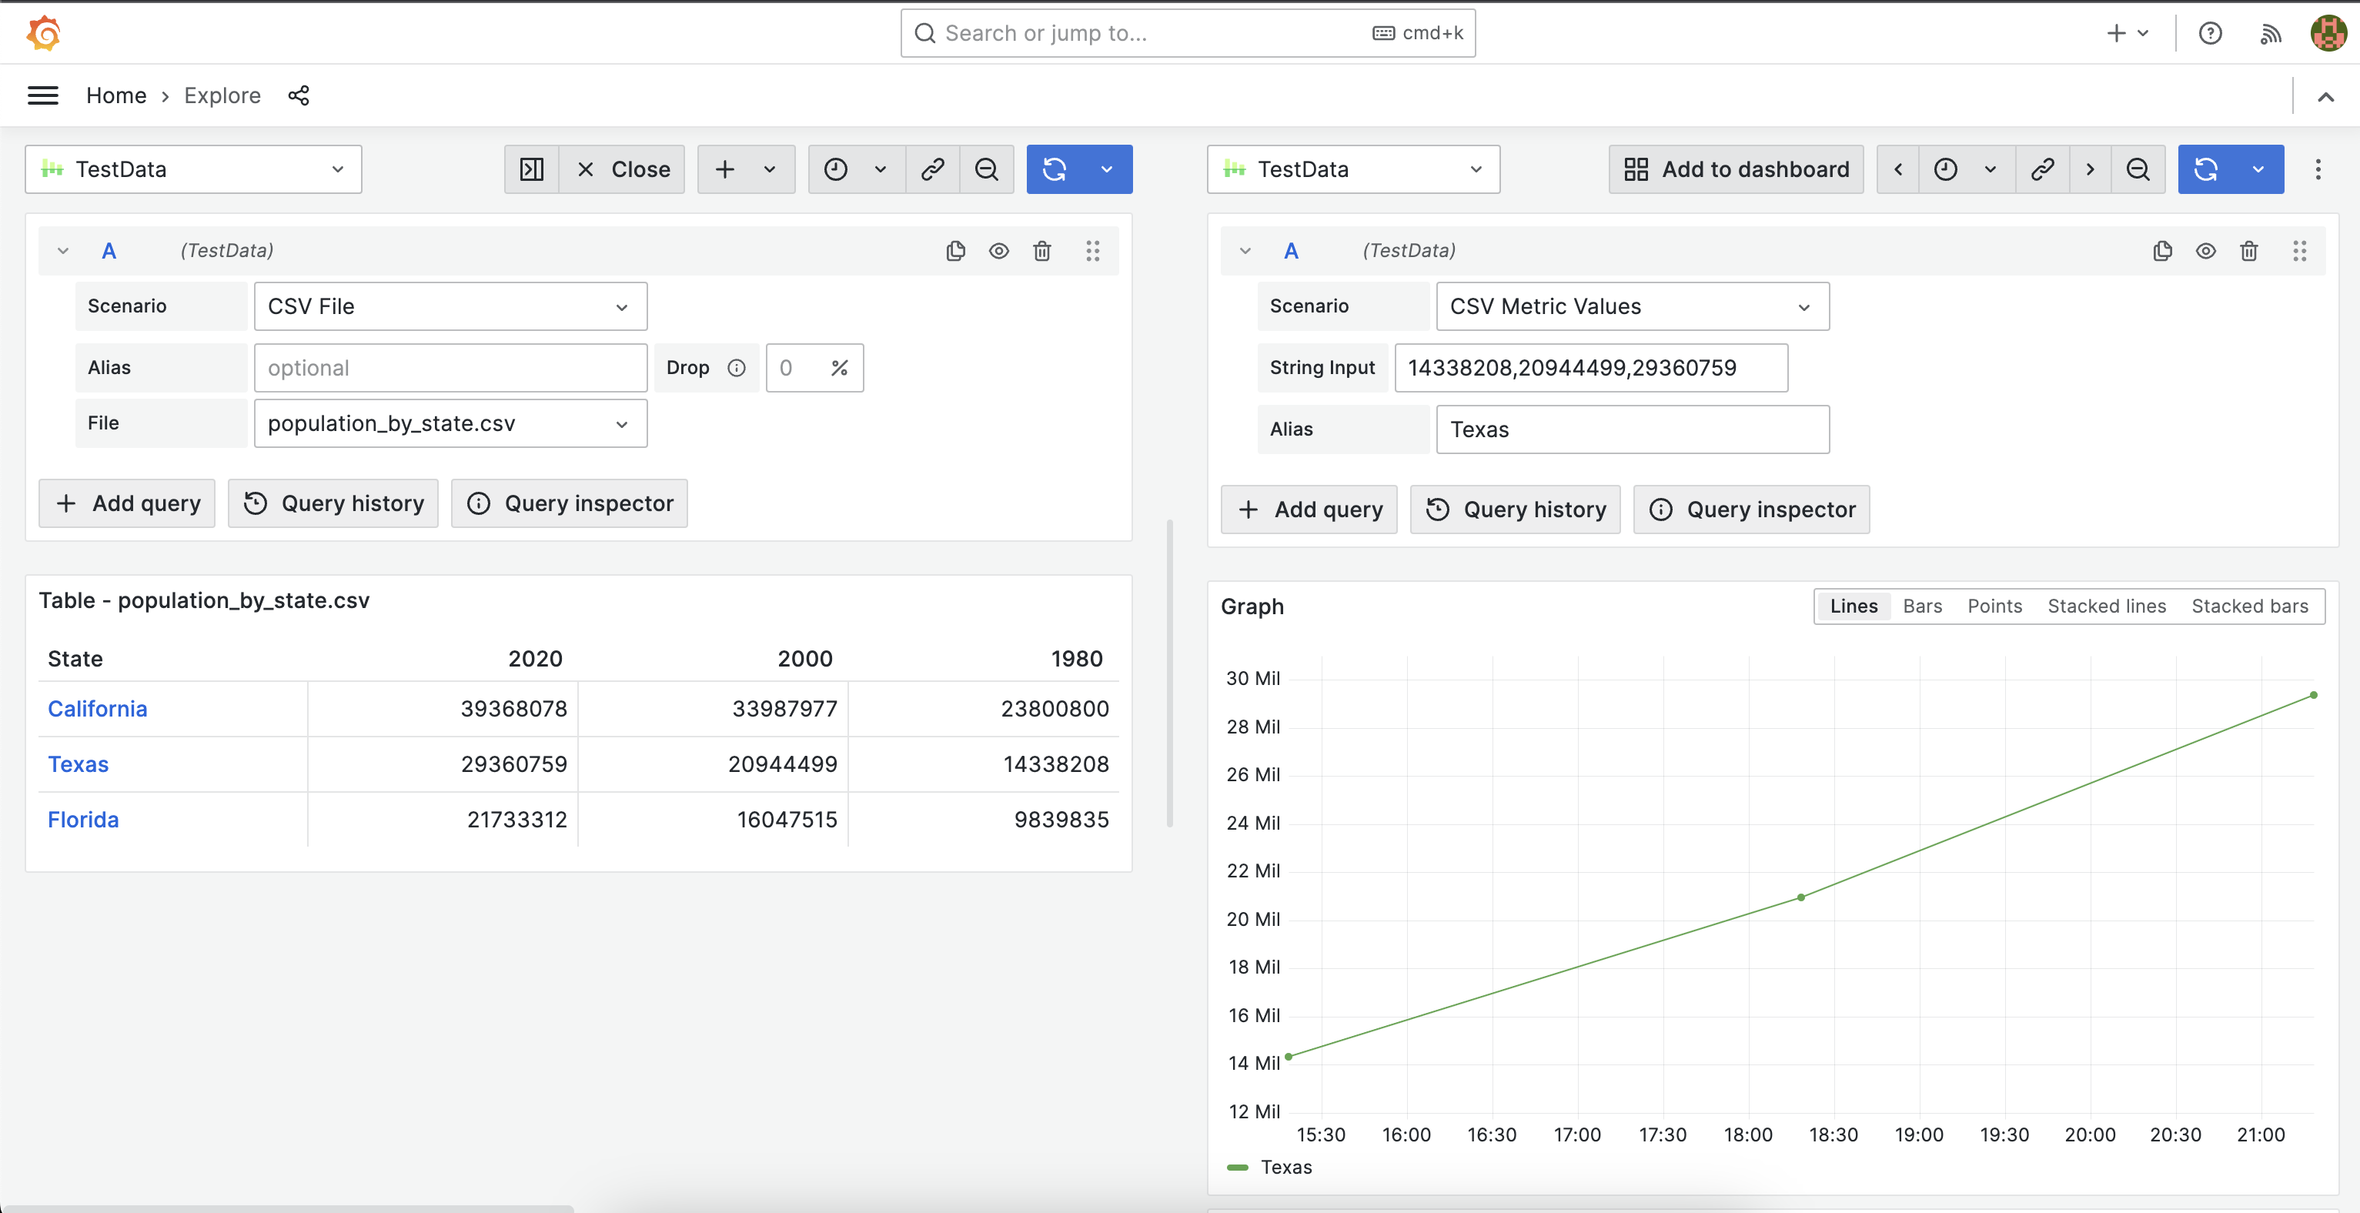Open the help question mark menu
The image size is (2360, 1213).
point(2210,34)
